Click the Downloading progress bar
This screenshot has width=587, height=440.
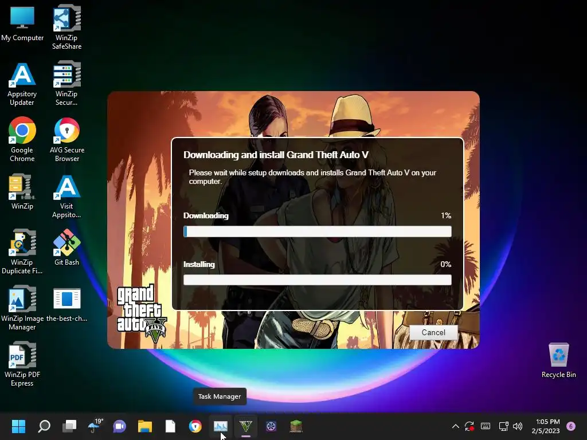click(x=318, y=231)
